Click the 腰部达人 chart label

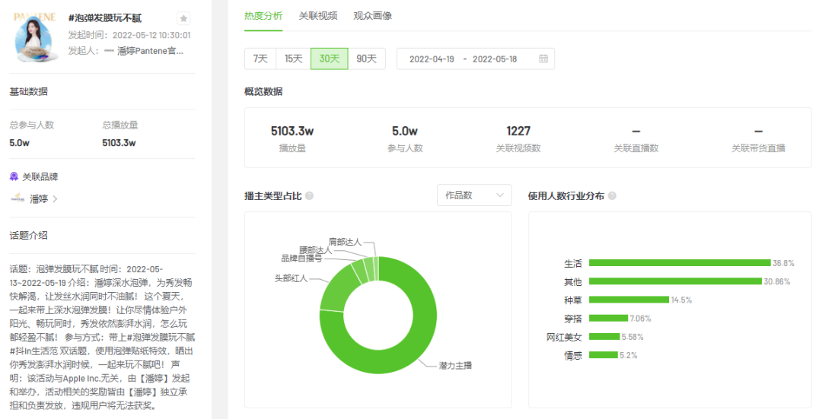[316, 250]
